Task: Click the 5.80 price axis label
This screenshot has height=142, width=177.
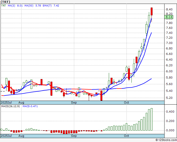Action: (169, 78)
